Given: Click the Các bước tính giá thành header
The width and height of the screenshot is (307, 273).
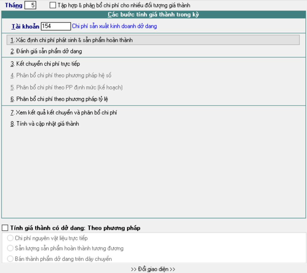Looking at the screenshot, I should point(153,15).
